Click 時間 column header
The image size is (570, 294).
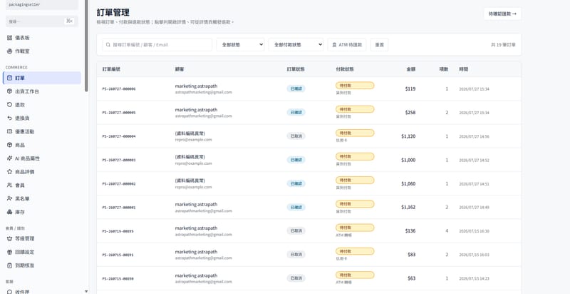pos(464,69)
